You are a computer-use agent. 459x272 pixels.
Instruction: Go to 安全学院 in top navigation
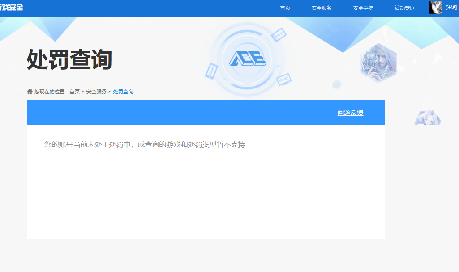[363, 8]
